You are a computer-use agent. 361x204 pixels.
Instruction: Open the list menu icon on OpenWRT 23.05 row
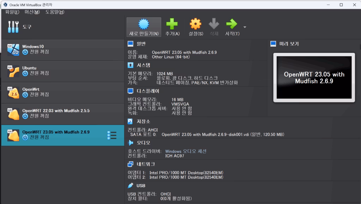[x=112, y=135]
